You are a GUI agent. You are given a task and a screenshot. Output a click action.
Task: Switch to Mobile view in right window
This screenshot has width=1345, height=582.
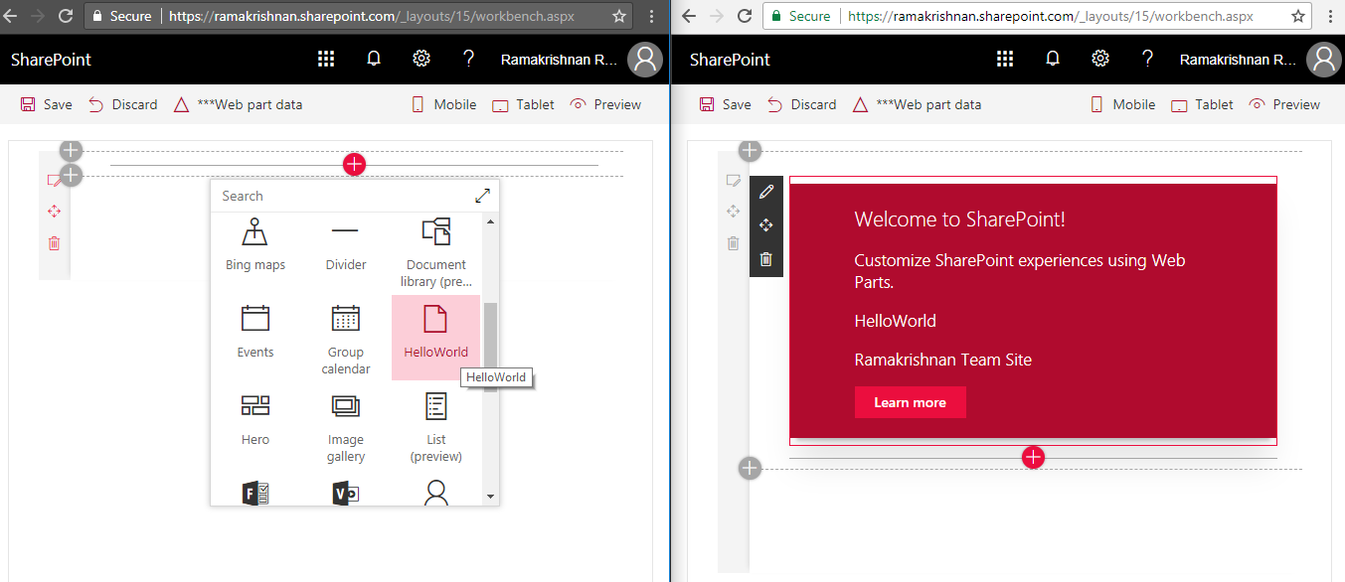tap(1122, 104)
